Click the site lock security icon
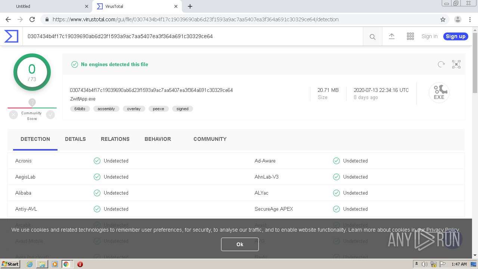 tap(47, 19)
